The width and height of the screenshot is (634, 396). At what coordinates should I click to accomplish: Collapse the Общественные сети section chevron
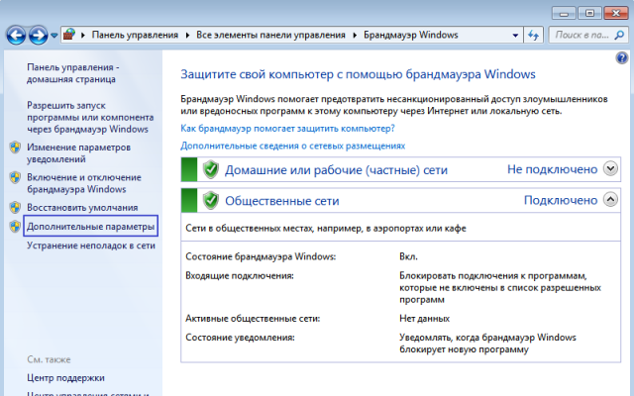[x=610, y=199]
